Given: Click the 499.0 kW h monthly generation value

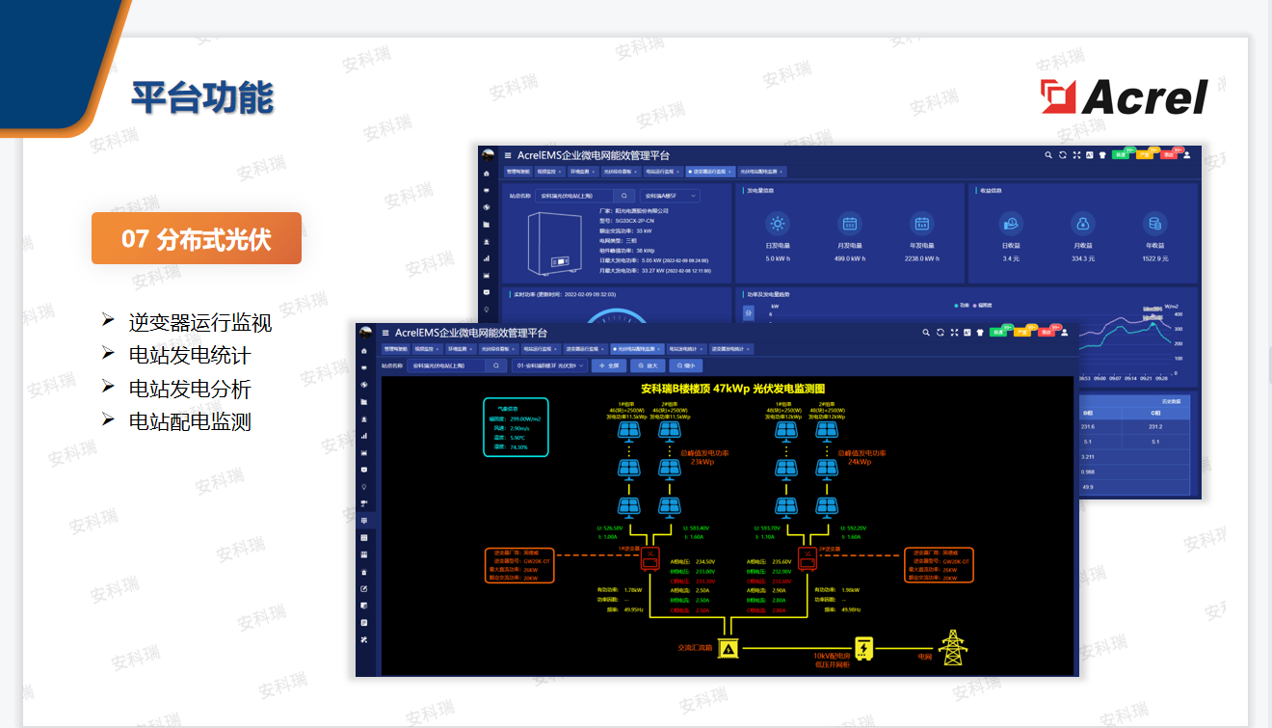Looking at the screenshot, I should (850, 258).
